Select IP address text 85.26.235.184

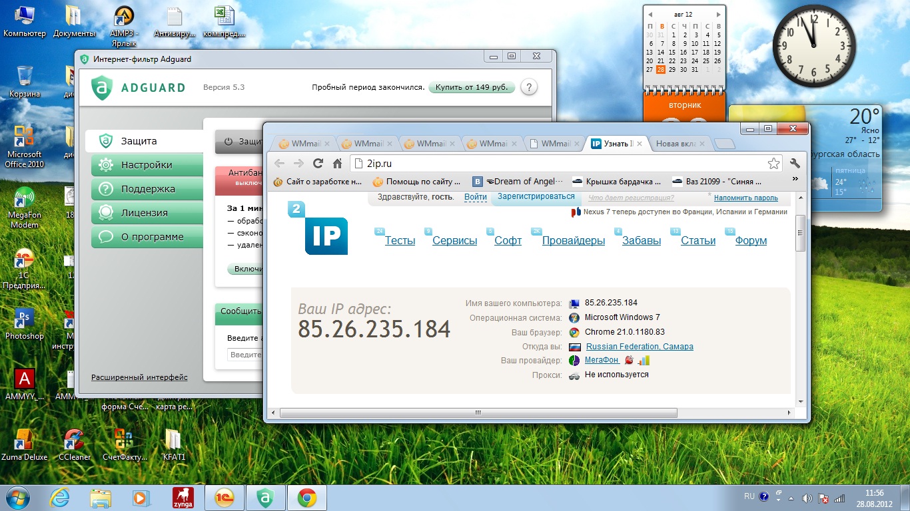tap(374, 329)
